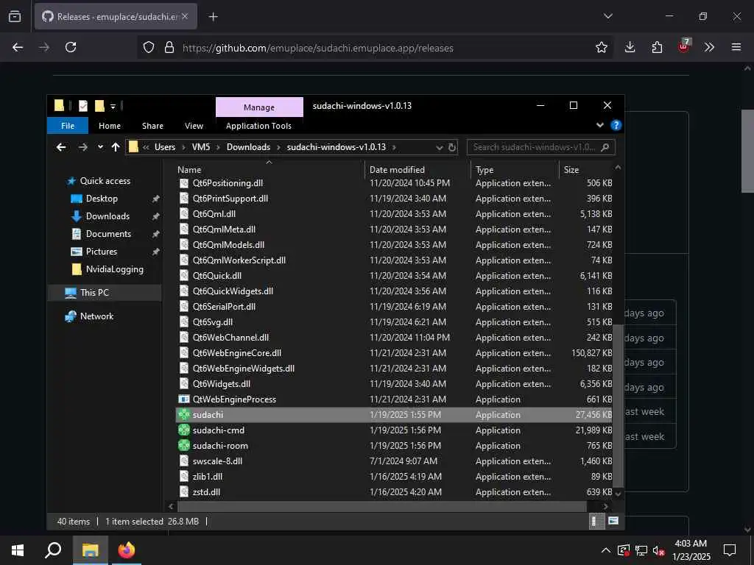Viewport: 754px width, 565px height.
Task: Click the Search sudachi-windows field
Action: tap(540, 147)
